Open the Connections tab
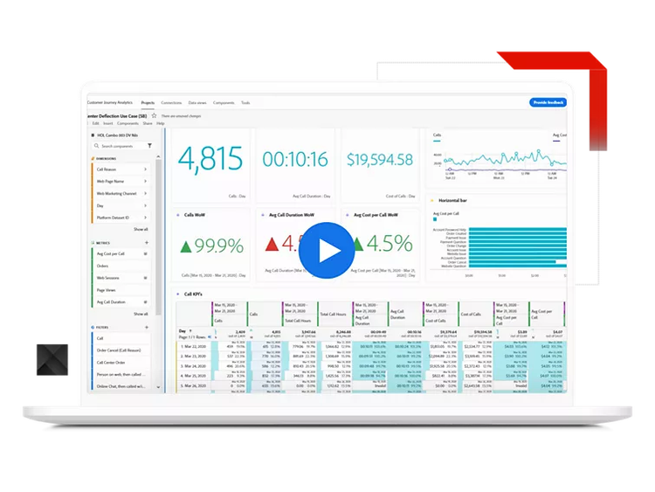Screen dimensions: 655x492 pyautogui.click(x=171, y=102)
